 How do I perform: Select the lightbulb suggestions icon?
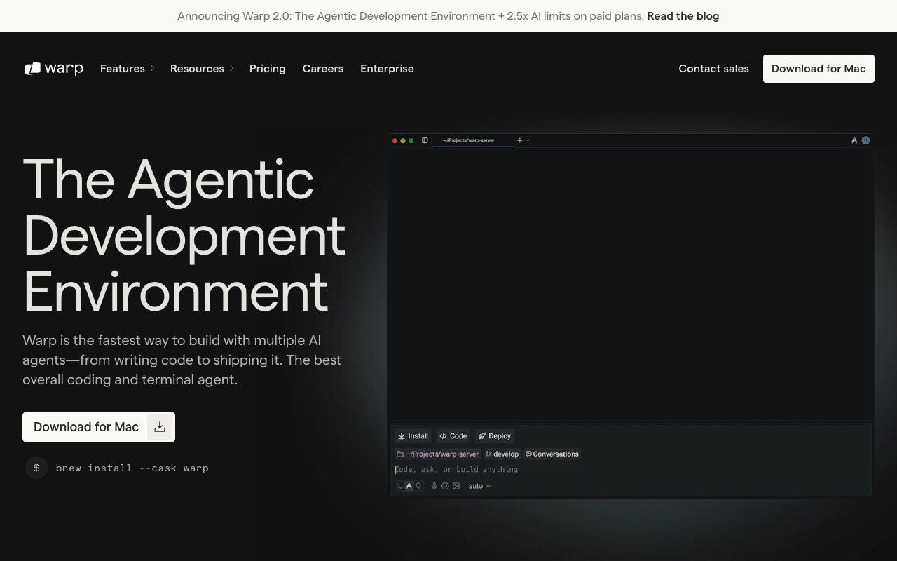(x=418, y=486)
